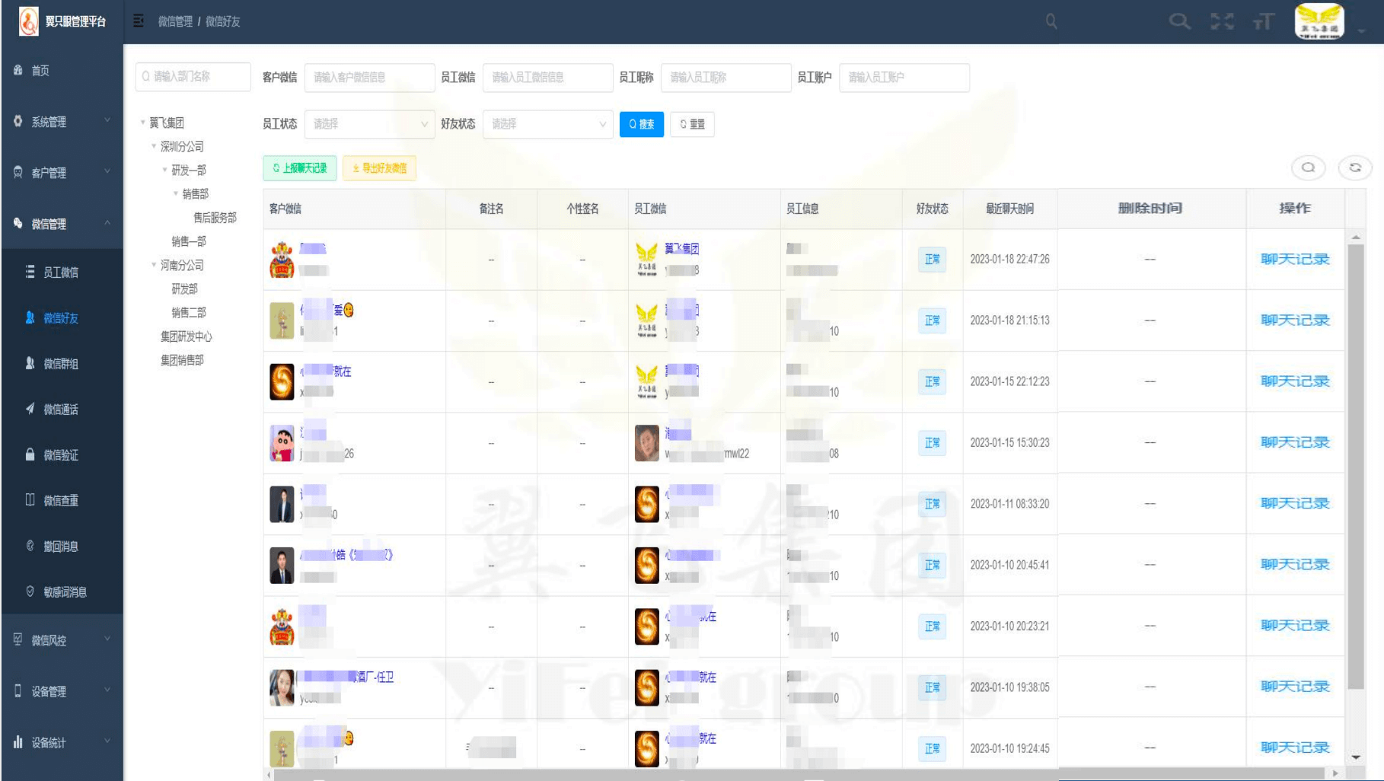Open the header search magnifier icon
This screenshot has height=781, width=1384.
click(x=1179, y=21)
